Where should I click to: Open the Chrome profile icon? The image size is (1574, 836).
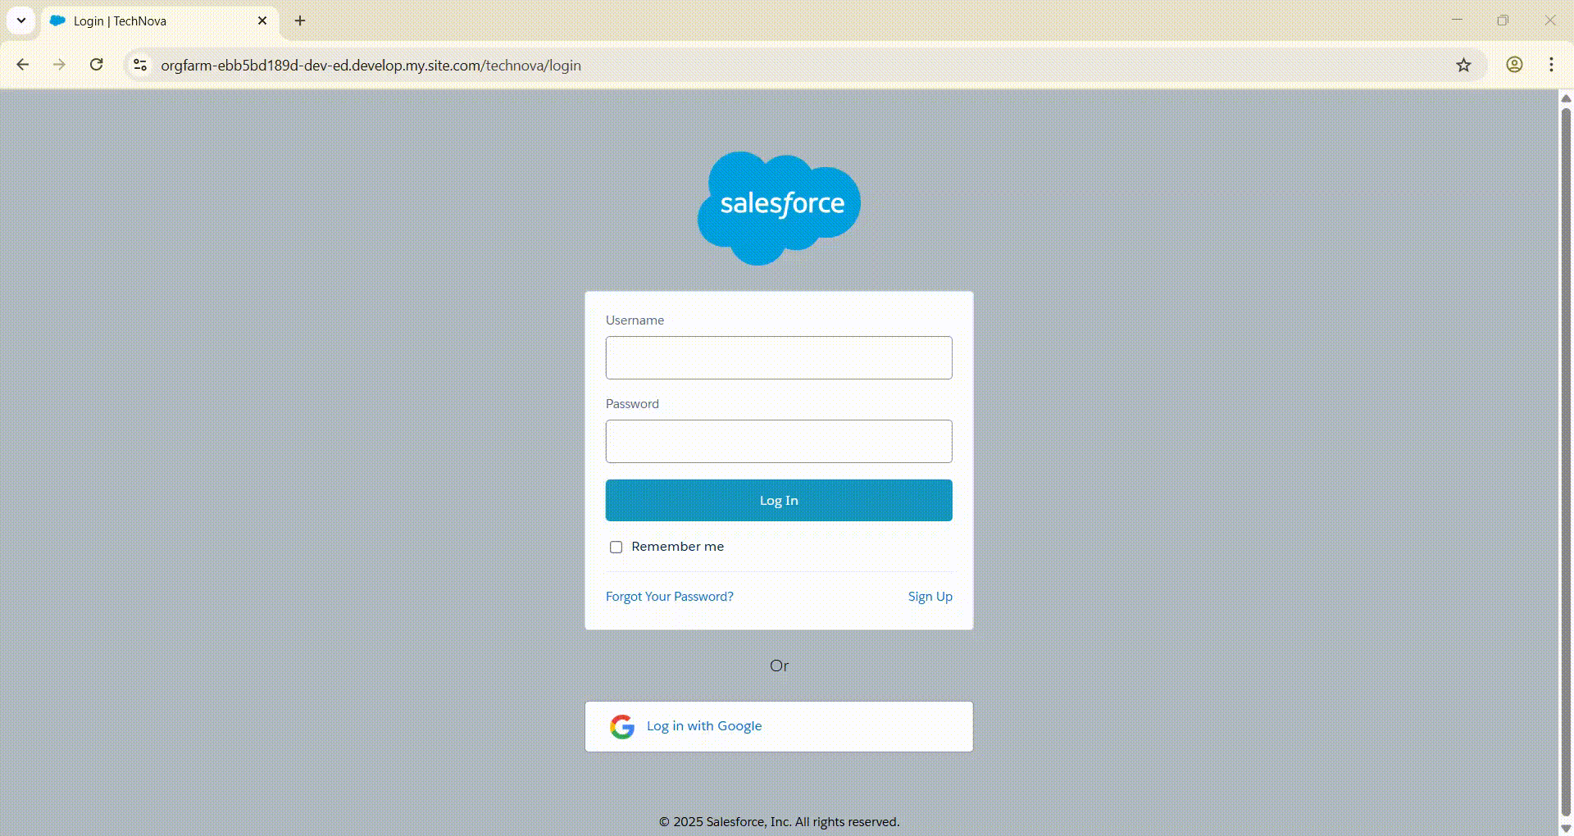pyautogui.click(x=1514, y=66)
